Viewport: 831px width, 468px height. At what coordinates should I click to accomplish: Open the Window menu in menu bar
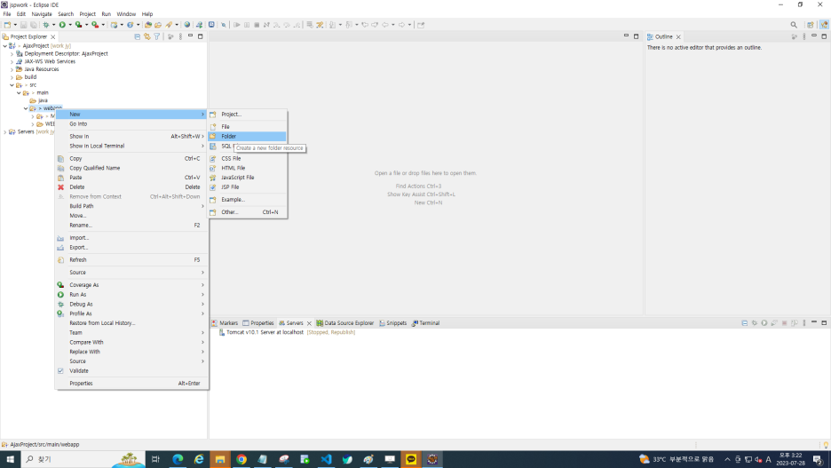click(126, 14)
